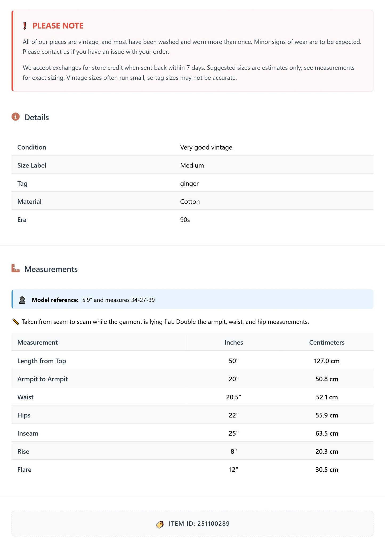
Task: Click the Length from Top row label
Action: pos(42,361)
